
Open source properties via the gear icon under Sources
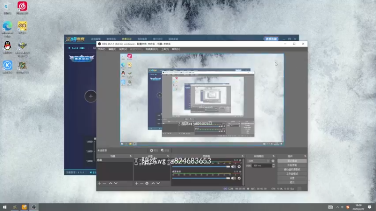(x=147, y=183)
